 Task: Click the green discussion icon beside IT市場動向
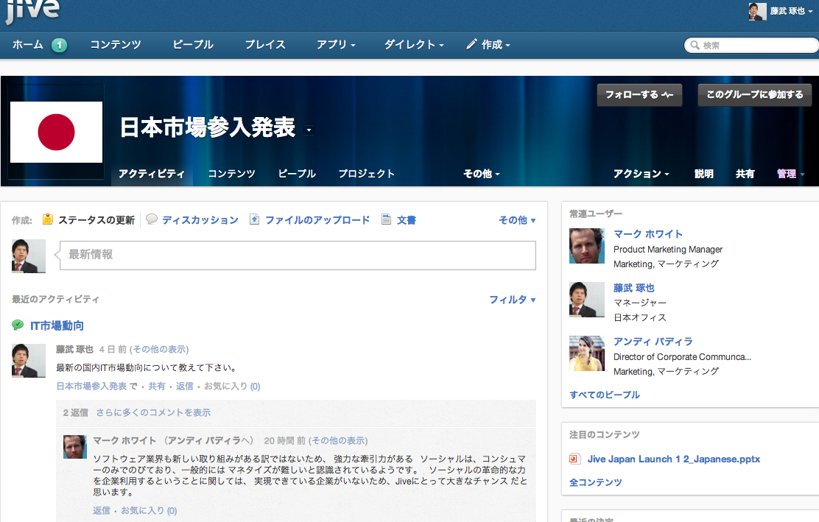click(18, 325)
